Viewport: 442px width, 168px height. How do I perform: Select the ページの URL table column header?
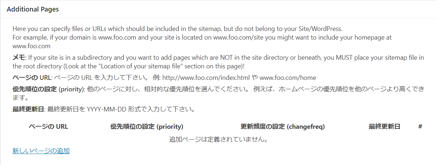[48, 127]
